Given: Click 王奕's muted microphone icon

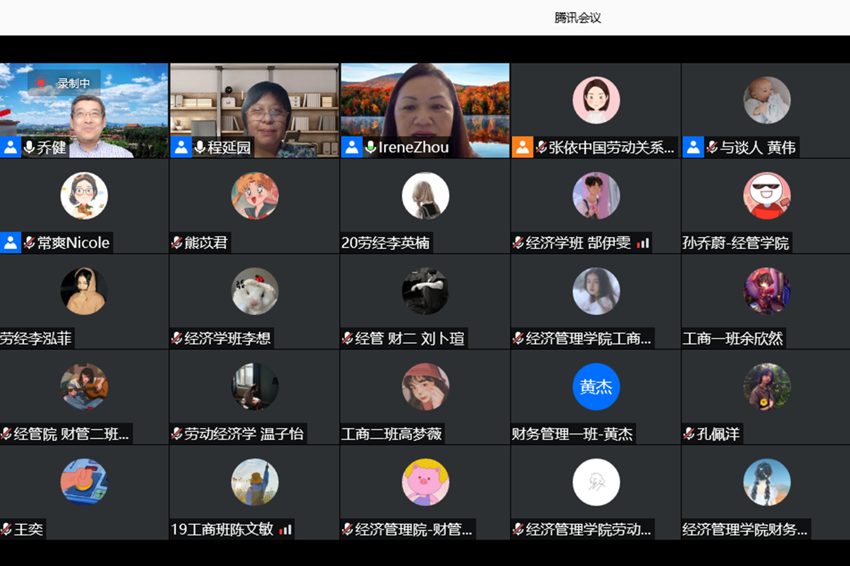Looking at the screenshot, I should (6, 529).
